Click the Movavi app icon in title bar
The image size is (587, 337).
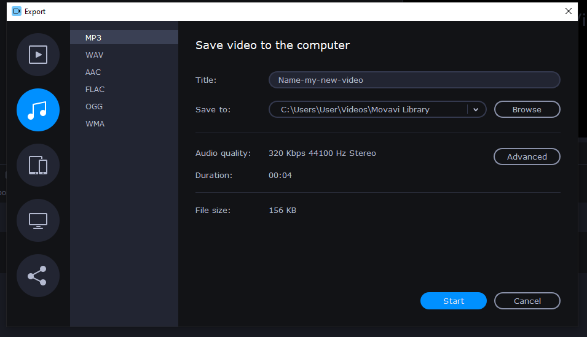[x=17, y=11]
